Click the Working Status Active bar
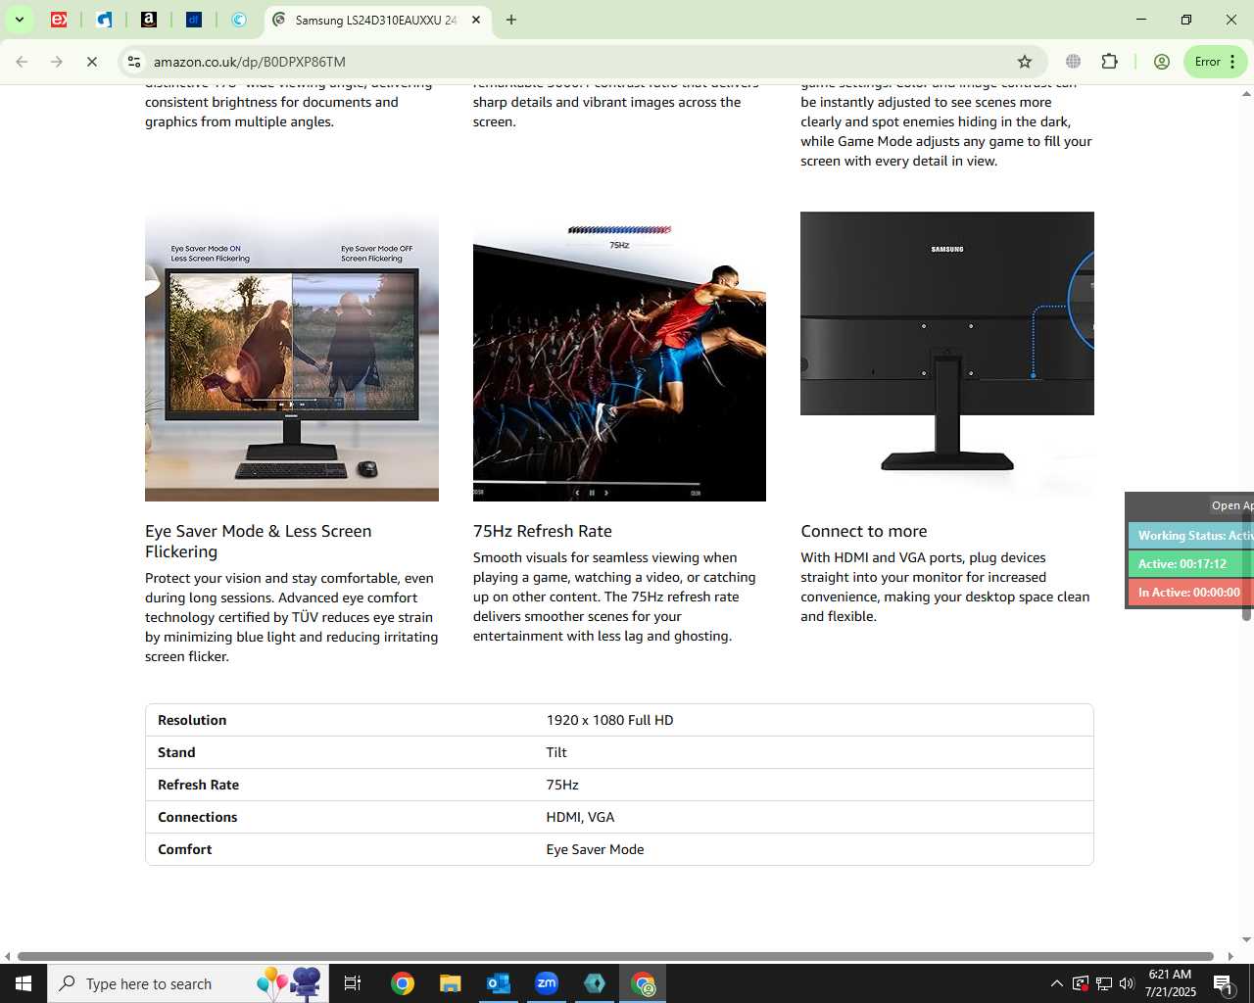This screenshot has width=1254, height=1003. (1191, 536)
